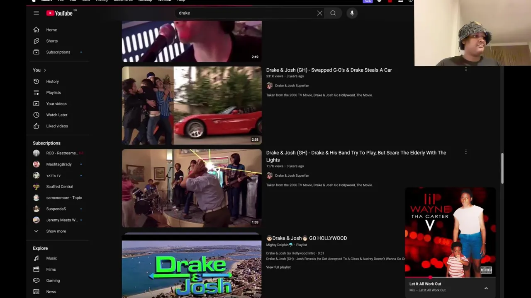The image size is (531, 298).
Task: Click 'Mix – Let It All Work Out' text
Action: 427,290
